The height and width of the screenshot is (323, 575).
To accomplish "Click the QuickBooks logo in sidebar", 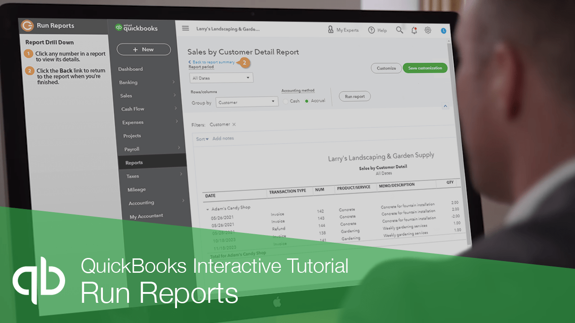I will click(136, 28).
